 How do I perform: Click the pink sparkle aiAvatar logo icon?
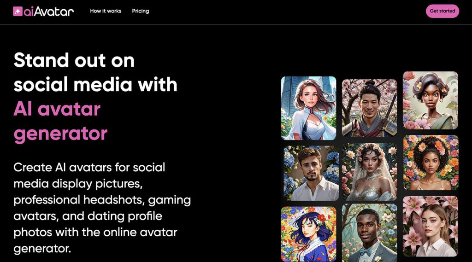pos(18,12)
